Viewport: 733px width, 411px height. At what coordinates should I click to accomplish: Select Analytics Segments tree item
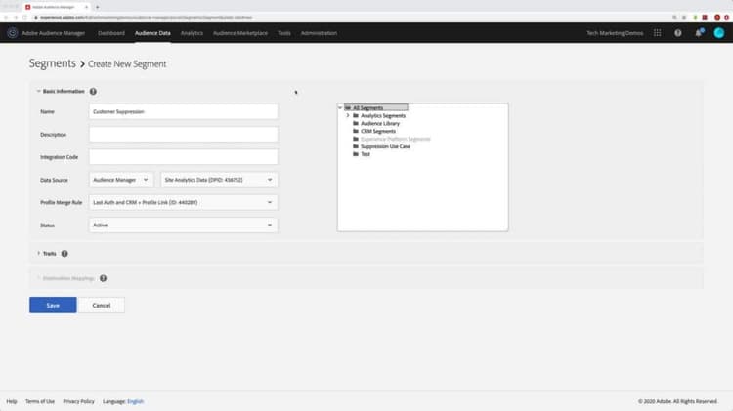[383, 115]
